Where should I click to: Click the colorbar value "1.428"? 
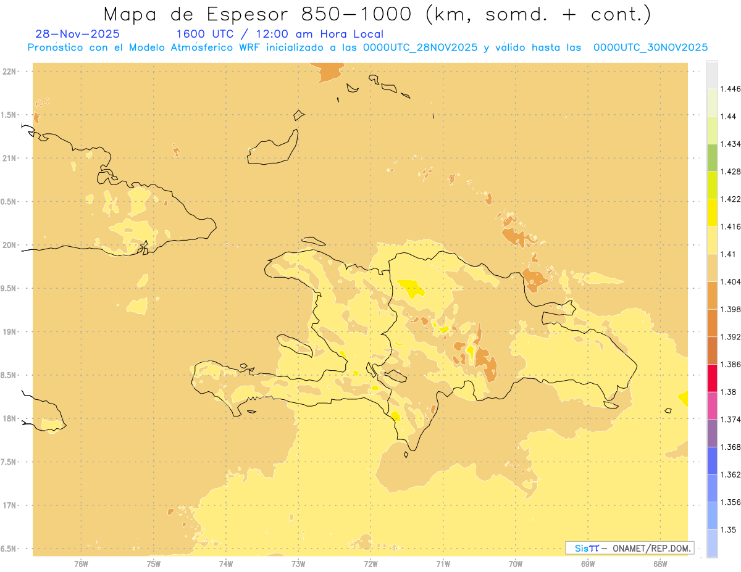[x=731, y=172]
